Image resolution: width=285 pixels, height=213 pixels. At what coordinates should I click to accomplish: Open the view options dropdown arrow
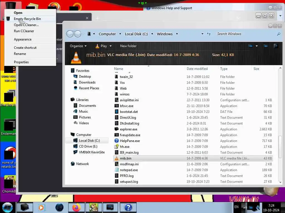[x=257, y=46]
